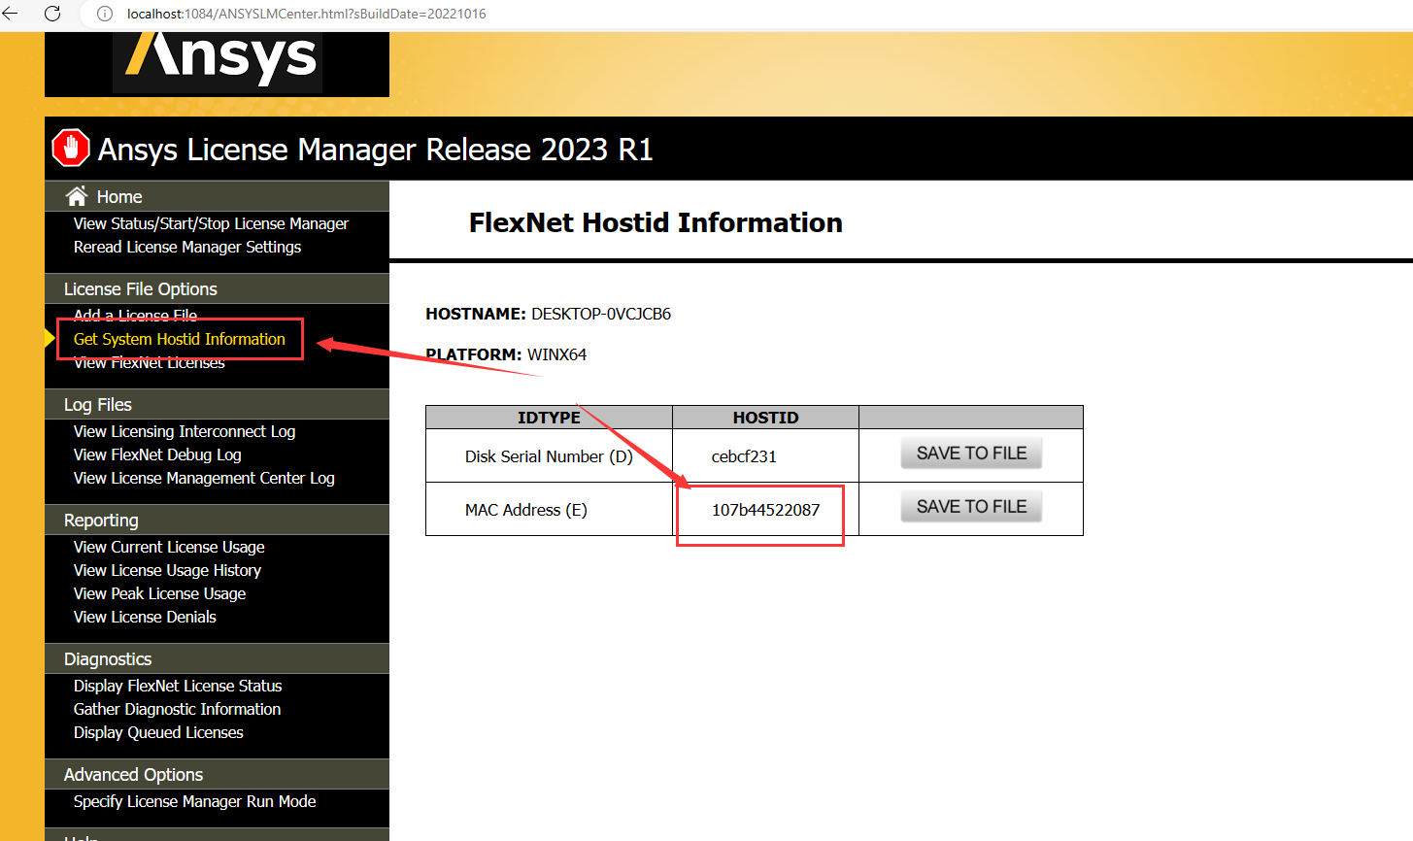Open Get System Hostid Information
This screenshot has width=1413, height=841.
pos(180,339)
